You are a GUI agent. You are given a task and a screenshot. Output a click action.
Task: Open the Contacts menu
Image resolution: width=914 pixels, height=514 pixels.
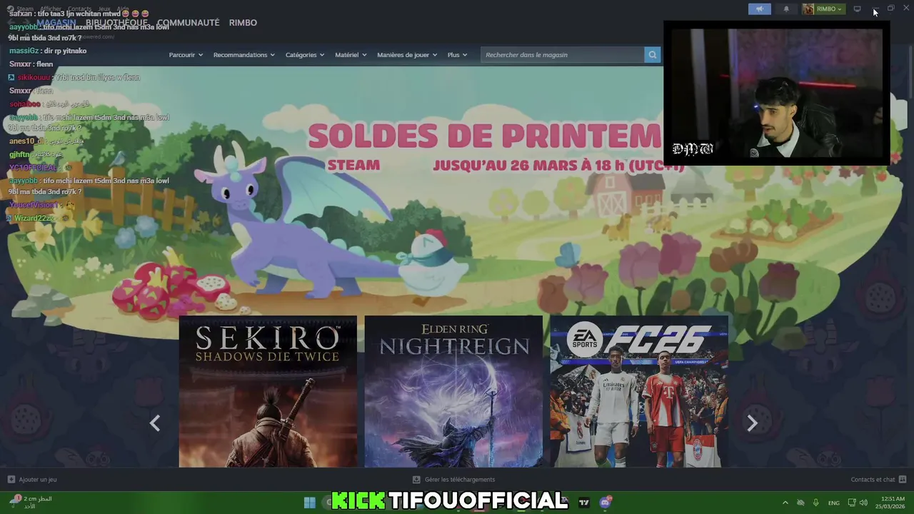click(79, 9)
